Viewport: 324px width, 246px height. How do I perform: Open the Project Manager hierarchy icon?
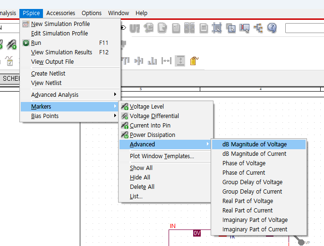click(x=258, y=28)
